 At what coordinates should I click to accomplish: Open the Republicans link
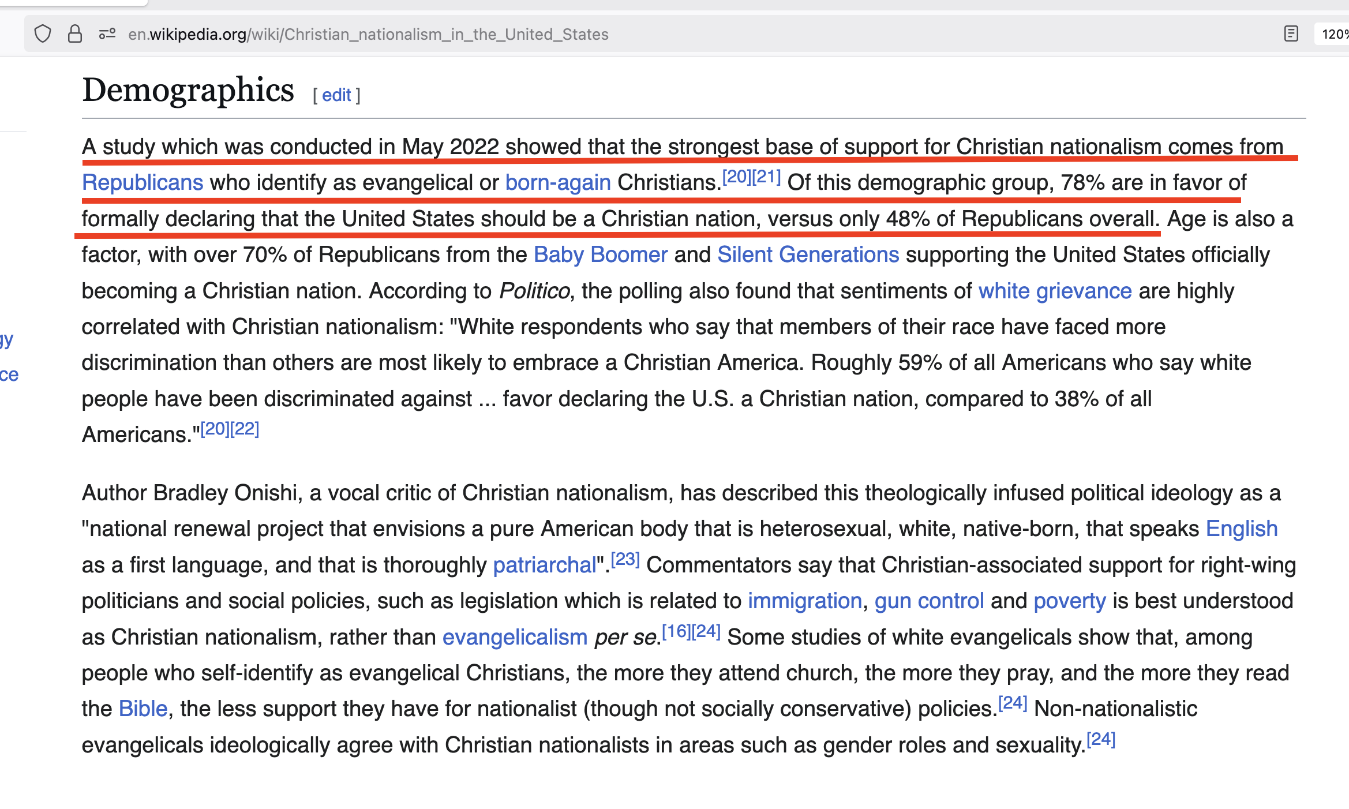coord(143,183)
